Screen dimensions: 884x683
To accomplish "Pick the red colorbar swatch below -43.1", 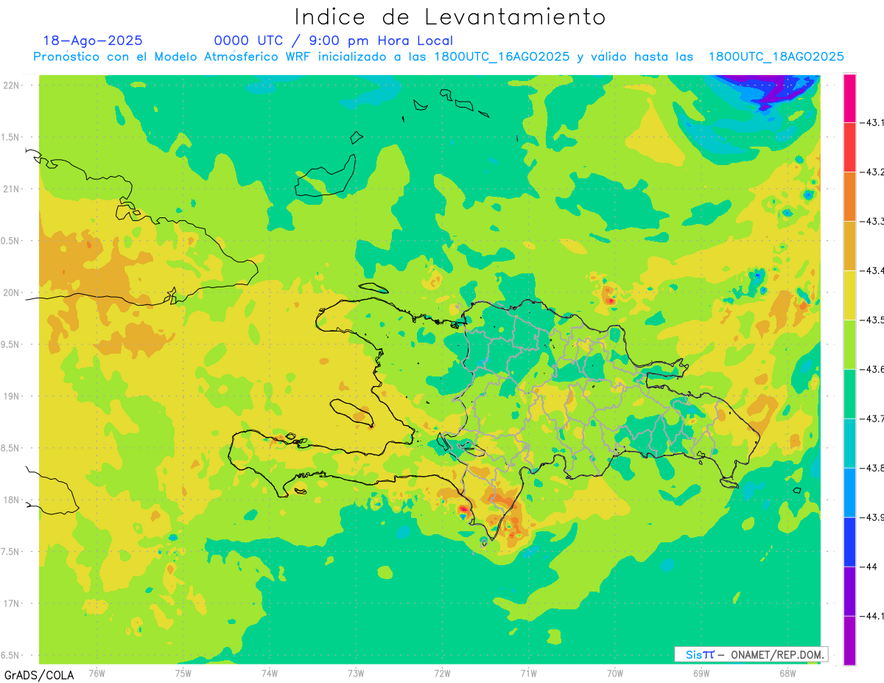I will 849,147.
